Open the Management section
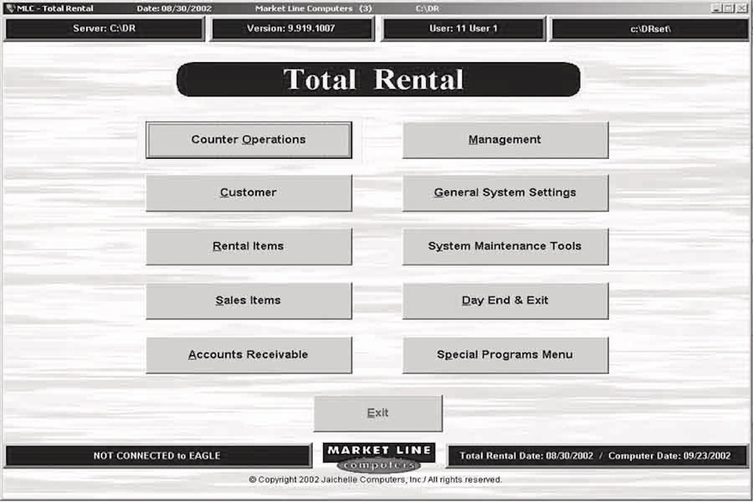The image size is (753, 502). 506,139
